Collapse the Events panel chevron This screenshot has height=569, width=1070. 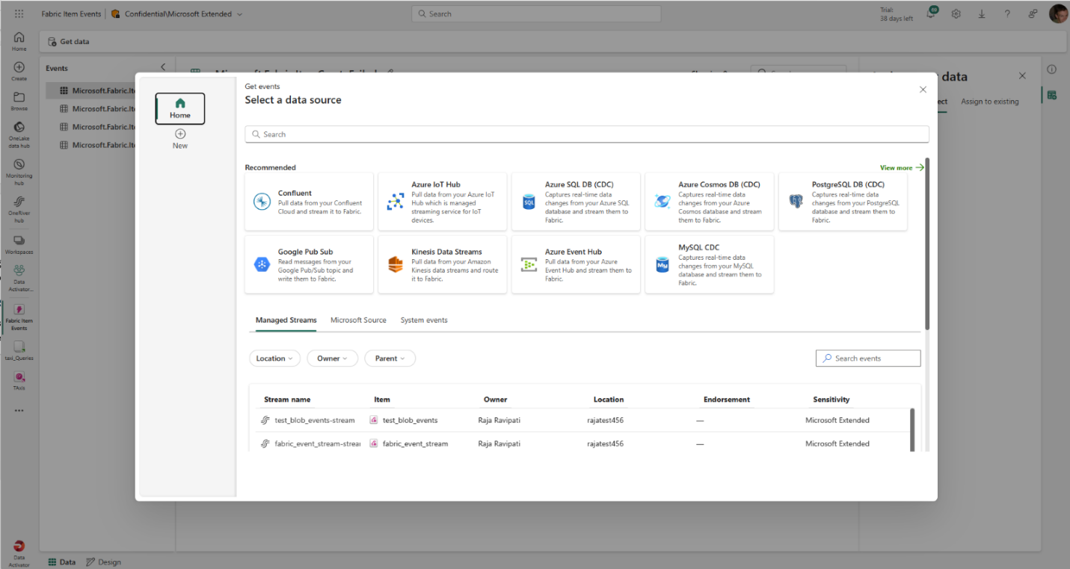164,68
